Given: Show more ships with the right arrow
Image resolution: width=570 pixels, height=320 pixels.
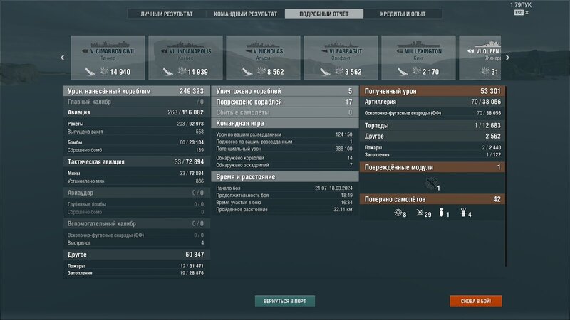Looking at the screenshot, I should 507,58.
